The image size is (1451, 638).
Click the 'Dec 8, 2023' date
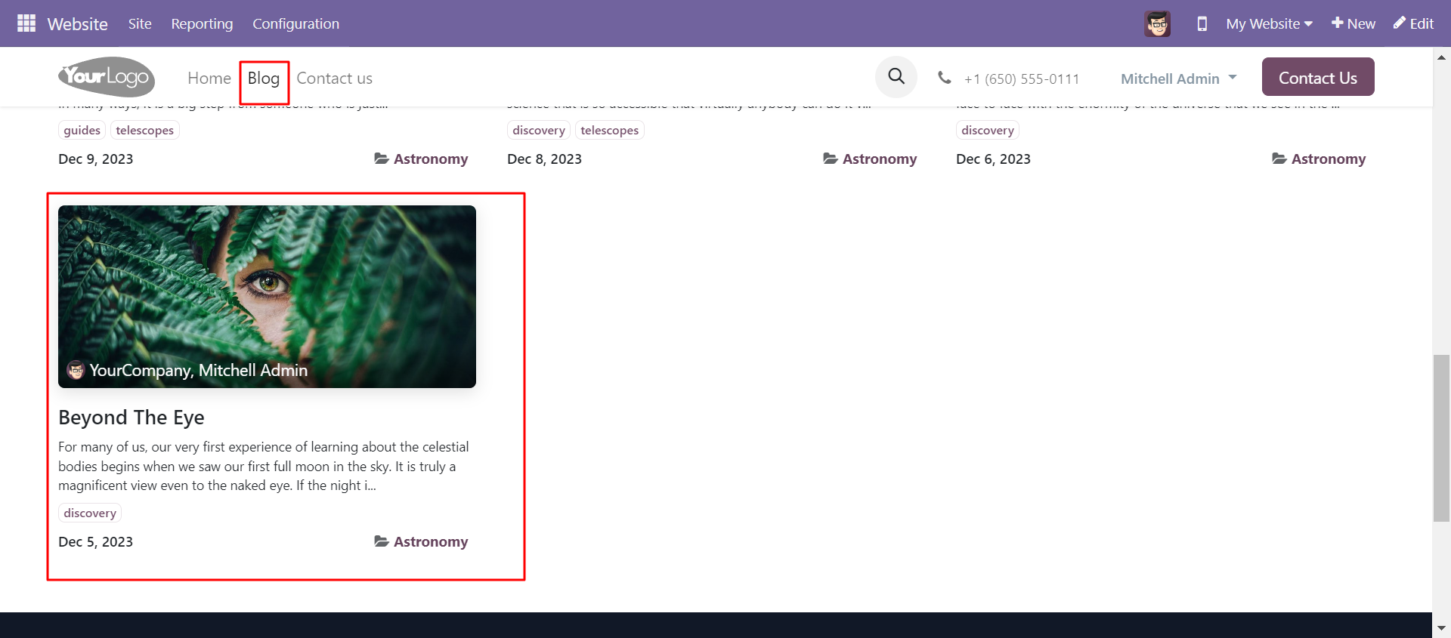tap(544, 159)
